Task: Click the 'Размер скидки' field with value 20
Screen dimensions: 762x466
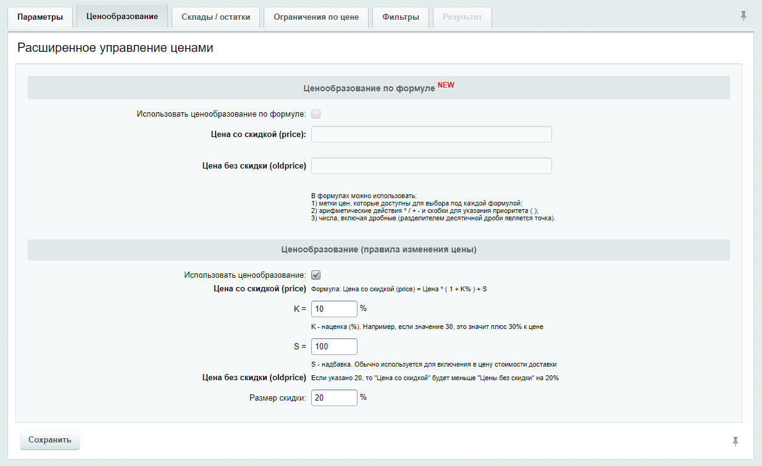Action: 334,398
